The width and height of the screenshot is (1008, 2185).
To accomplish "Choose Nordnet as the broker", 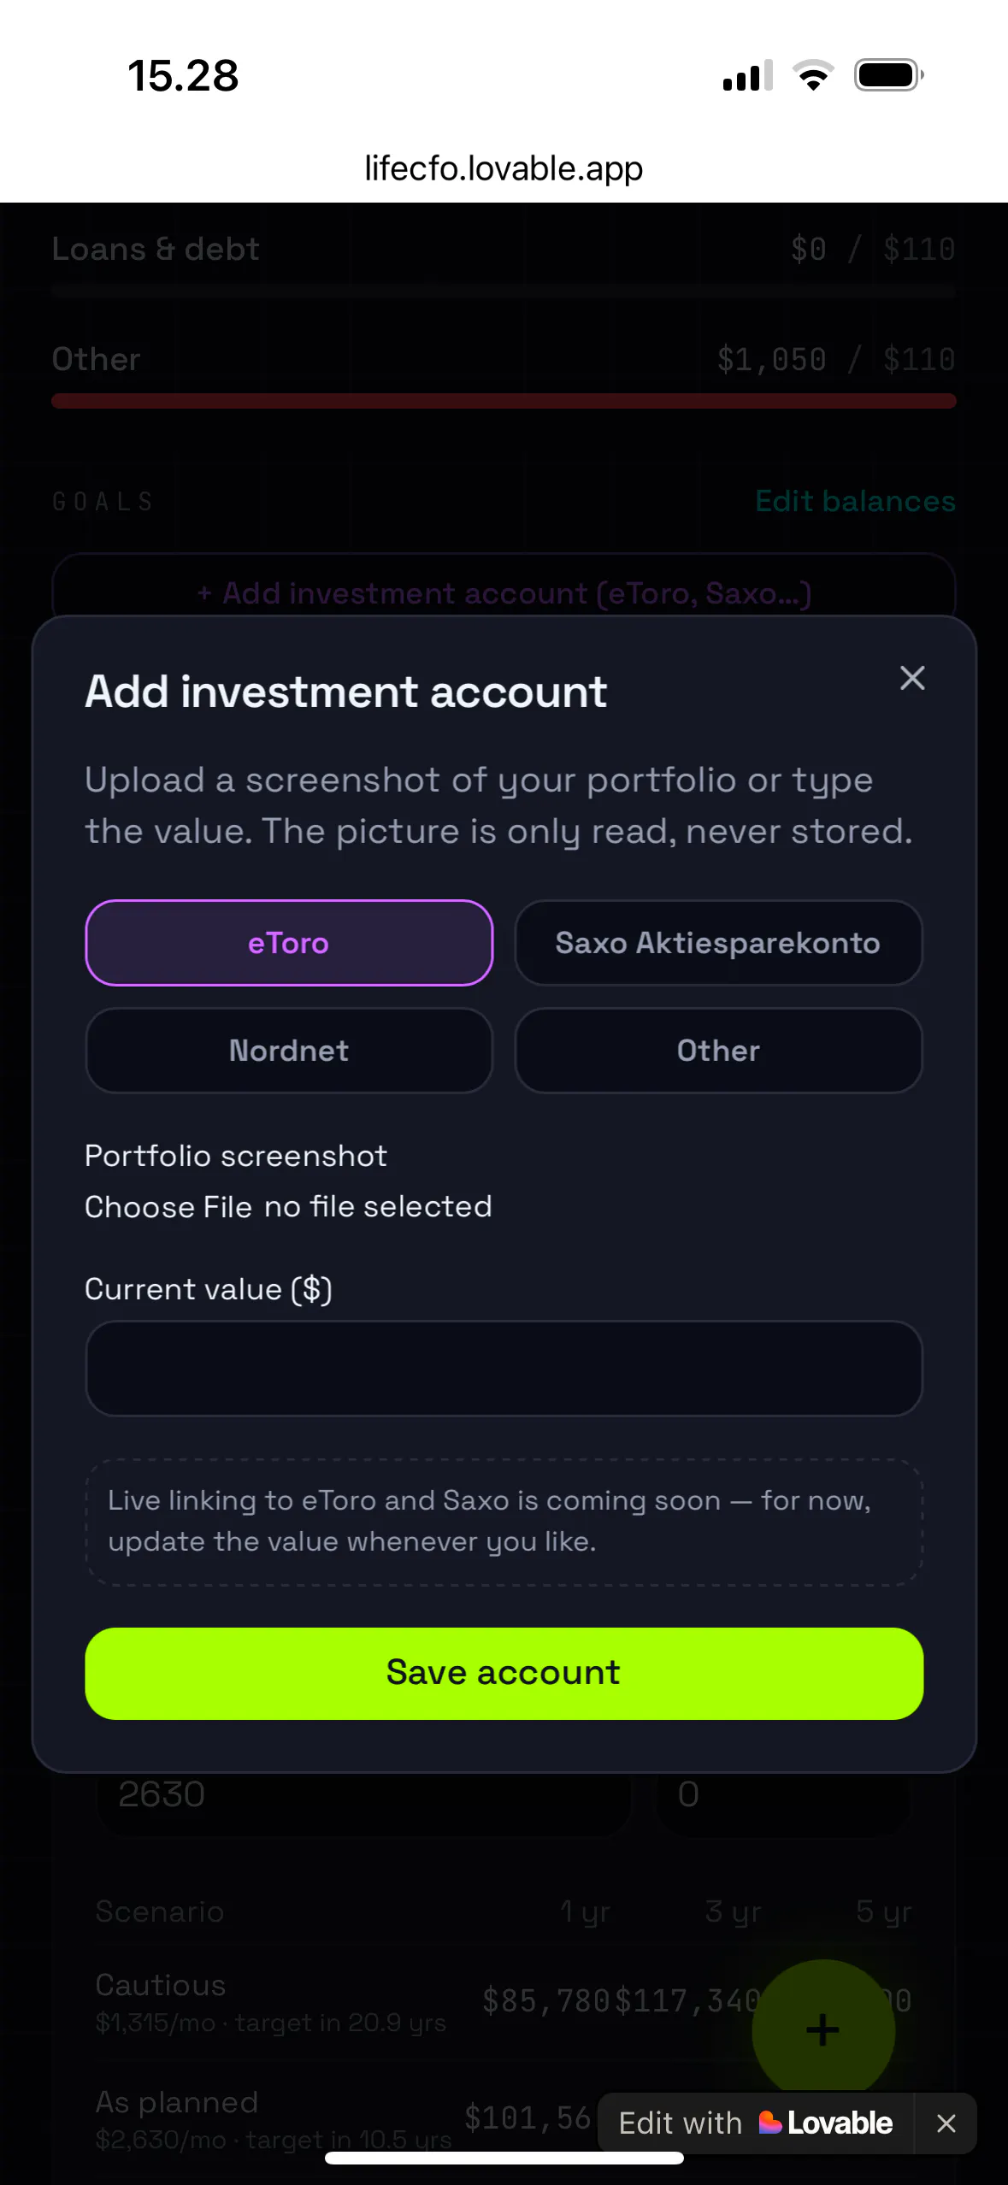I will pyautogui.click(x=289, y=1051).
